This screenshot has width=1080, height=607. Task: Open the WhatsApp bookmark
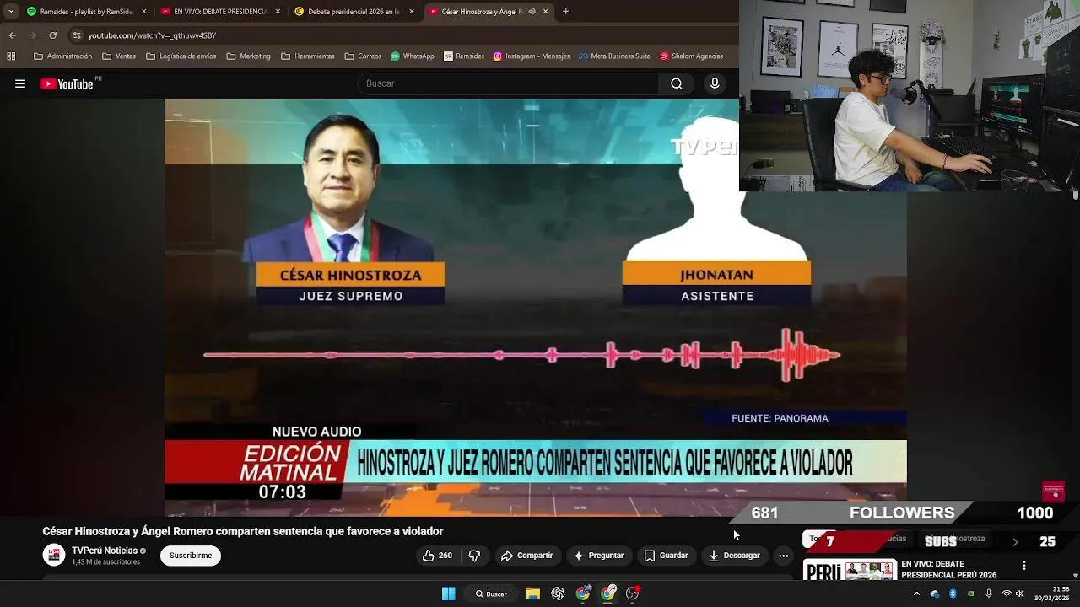tap(412, 56)
